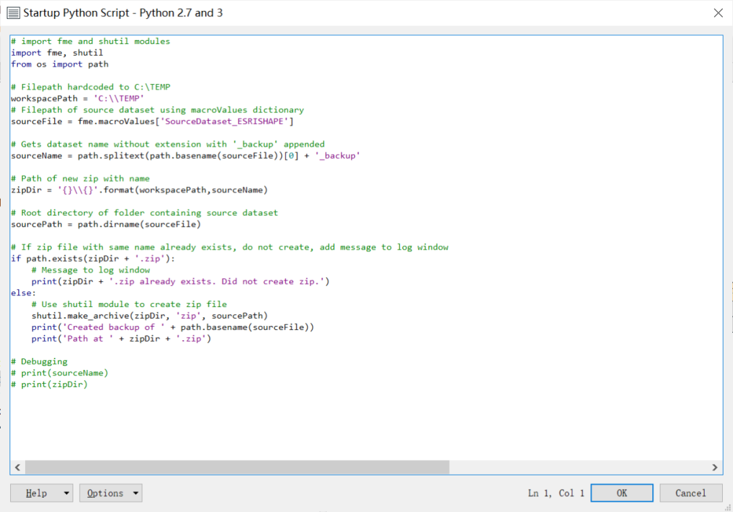The height and width of the screenshot is (512, 733).
Task: Click the 'if path.exists(zipDir' line
Action: 93,258
